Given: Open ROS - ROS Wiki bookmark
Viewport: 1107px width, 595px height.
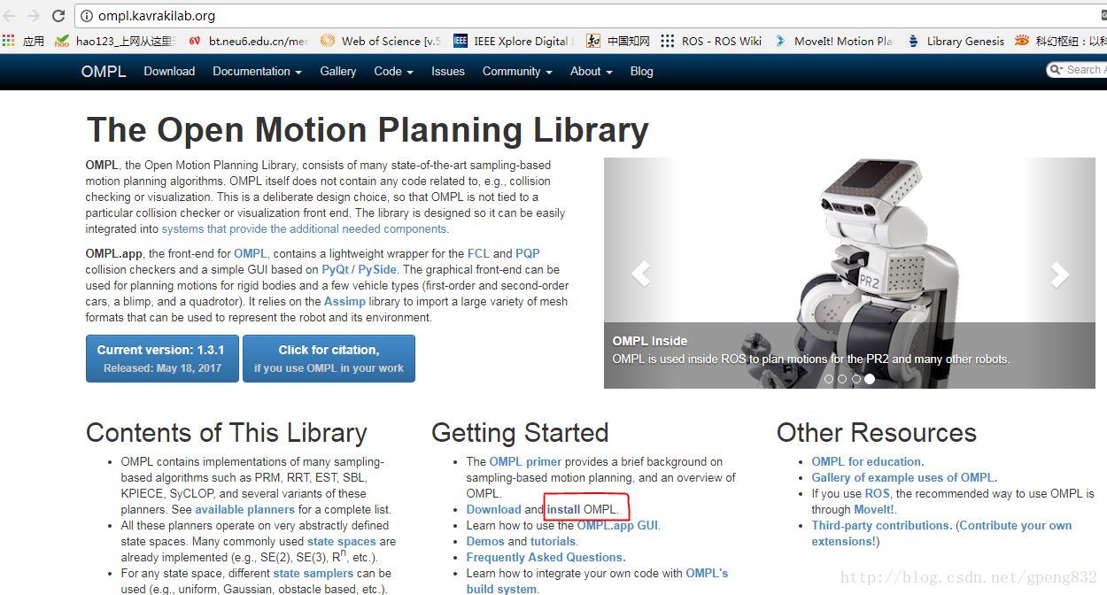Looking at the screenshot, I should [711, 41].
